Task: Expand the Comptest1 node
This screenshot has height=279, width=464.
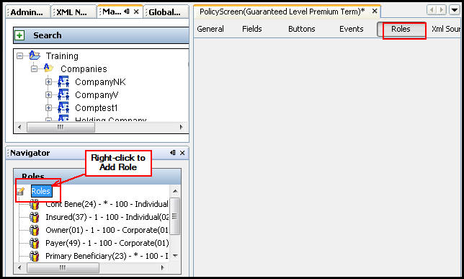Action: click(x=48, y=108)
